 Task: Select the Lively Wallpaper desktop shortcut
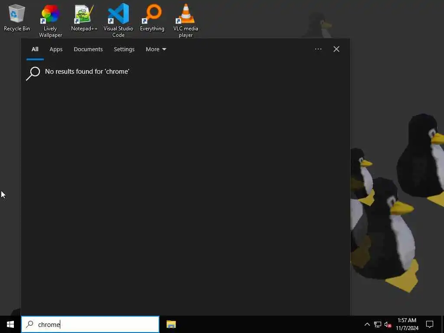click(50, 21)
